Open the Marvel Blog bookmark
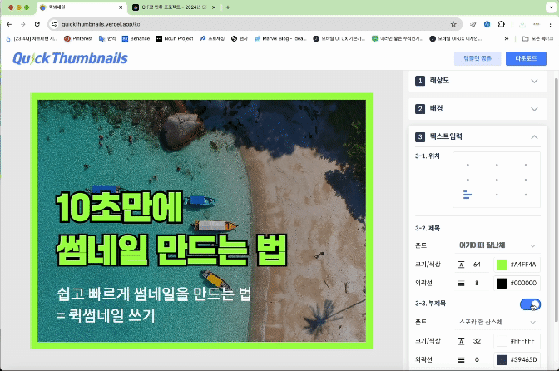 pos(280,38)
